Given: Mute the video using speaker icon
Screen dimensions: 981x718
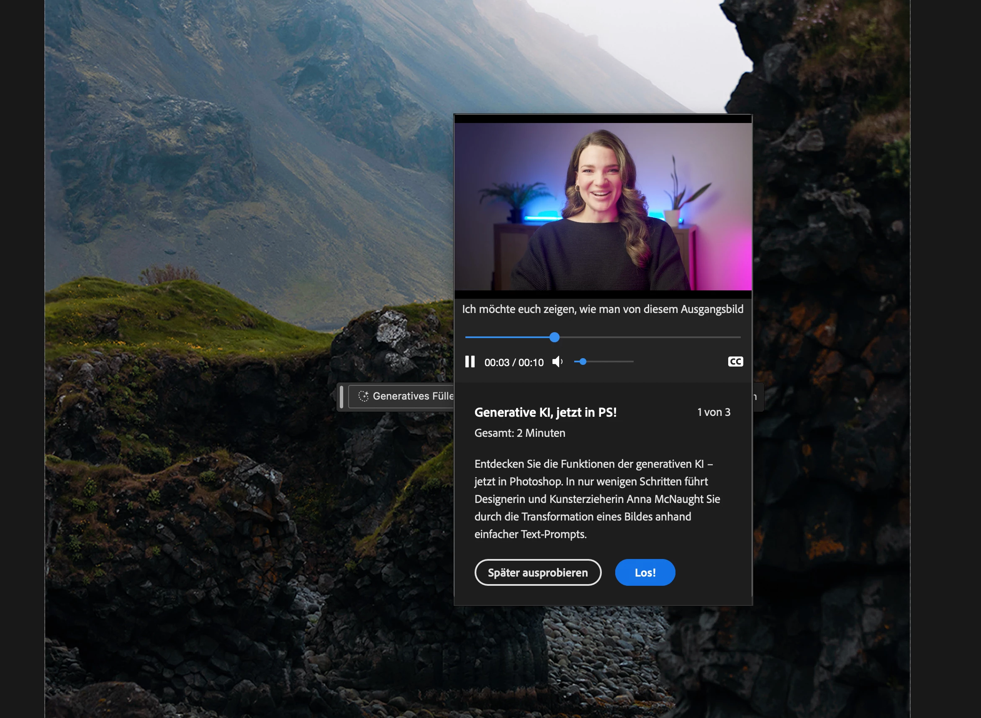Looking at the screenshot, I should pos(557,362).
